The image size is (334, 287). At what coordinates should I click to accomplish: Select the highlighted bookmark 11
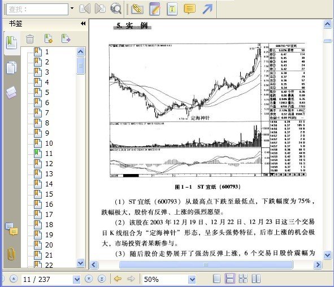point(44,154)
